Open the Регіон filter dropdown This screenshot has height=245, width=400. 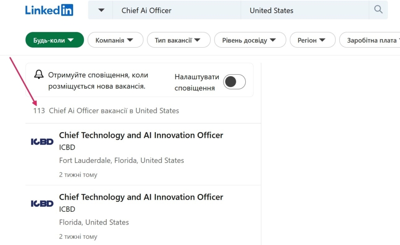[312, 40]
